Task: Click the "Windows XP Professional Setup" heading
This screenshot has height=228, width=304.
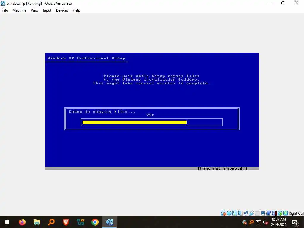Action: (86, 58)
